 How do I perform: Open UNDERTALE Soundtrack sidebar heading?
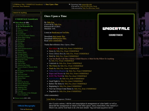tap(26, 19)
